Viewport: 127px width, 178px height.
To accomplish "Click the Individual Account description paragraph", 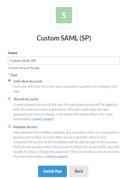I will [65, 89].
